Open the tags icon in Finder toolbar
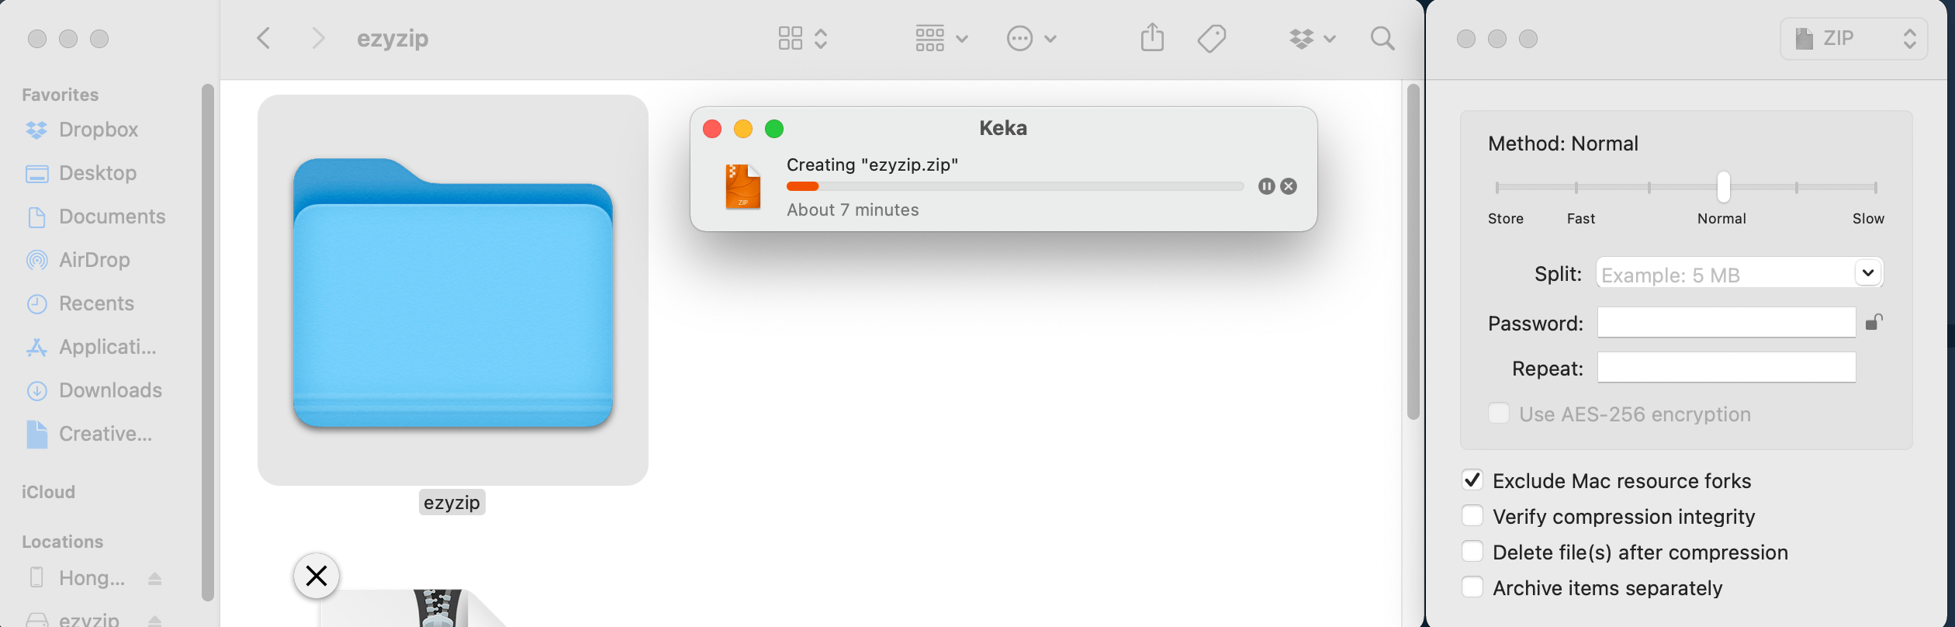Screen dimensions: 1955x627 (x=1211, y=38)
